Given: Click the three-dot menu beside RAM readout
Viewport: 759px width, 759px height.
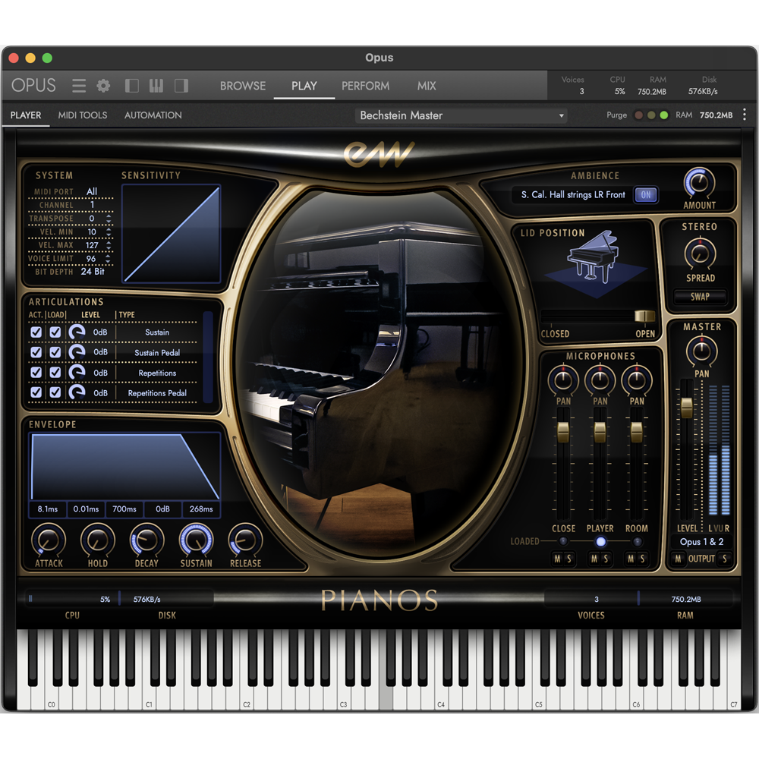Looking at the screenshot, I should click(x=745, y=115).
